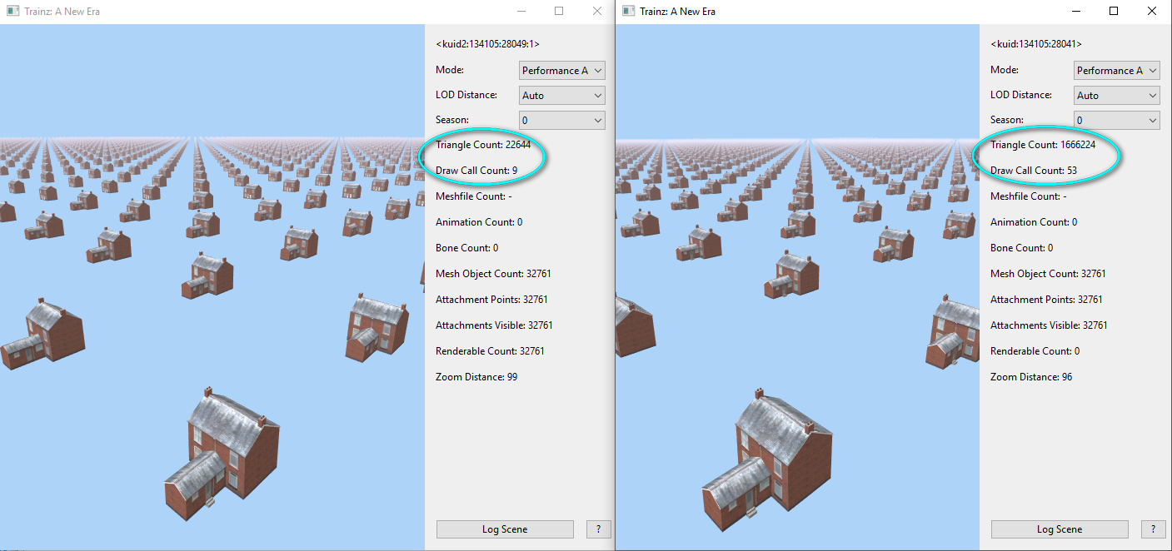Click the Zoom Distance 99 value

tap(476, 376)
